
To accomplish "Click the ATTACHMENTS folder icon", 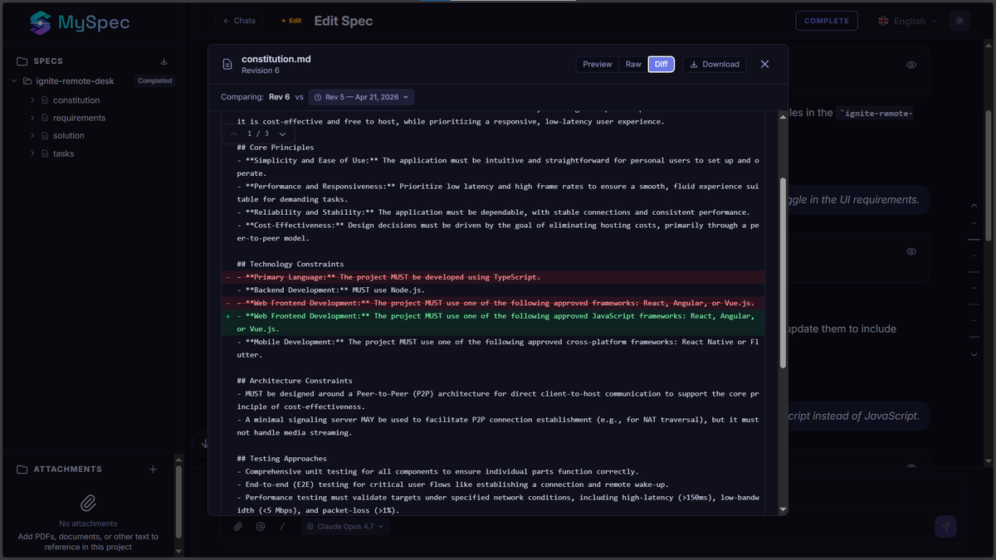I will click(22, 470).
